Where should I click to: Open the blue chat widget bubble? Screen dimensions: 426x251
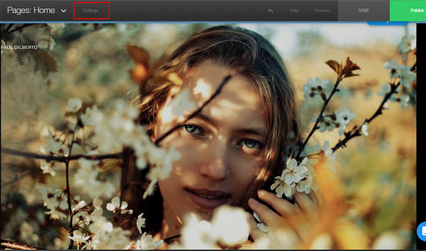pos(421,231)
